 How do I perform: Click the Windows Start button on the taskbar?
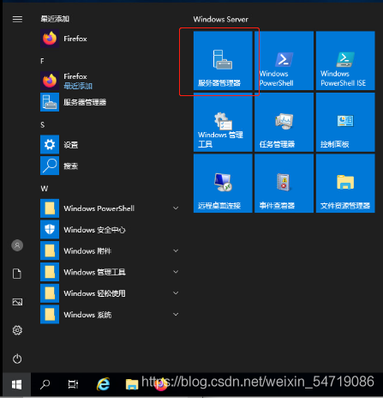[16, 384]
